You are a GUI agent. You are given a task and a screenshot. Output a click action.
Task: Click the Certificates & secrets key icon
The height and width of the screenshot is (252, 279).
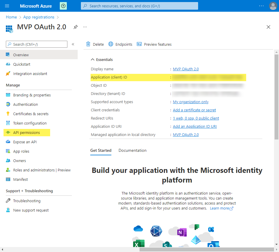8,113
